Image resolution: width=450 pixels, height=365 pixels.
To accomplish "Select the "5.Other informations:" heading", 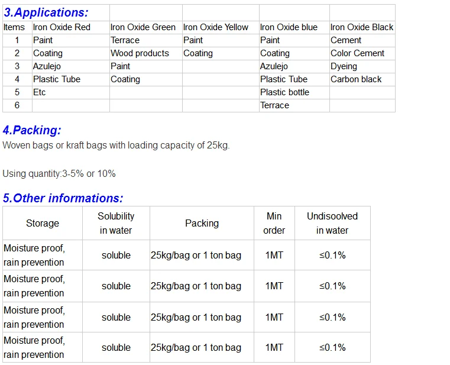I will click(x=63, y=198).
